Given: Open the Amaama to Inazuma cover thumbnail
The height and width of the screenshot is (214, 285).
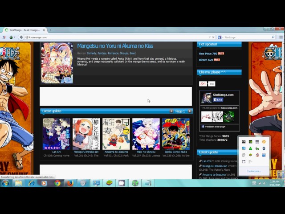Looking at the screenshot, I should (116, 134).
